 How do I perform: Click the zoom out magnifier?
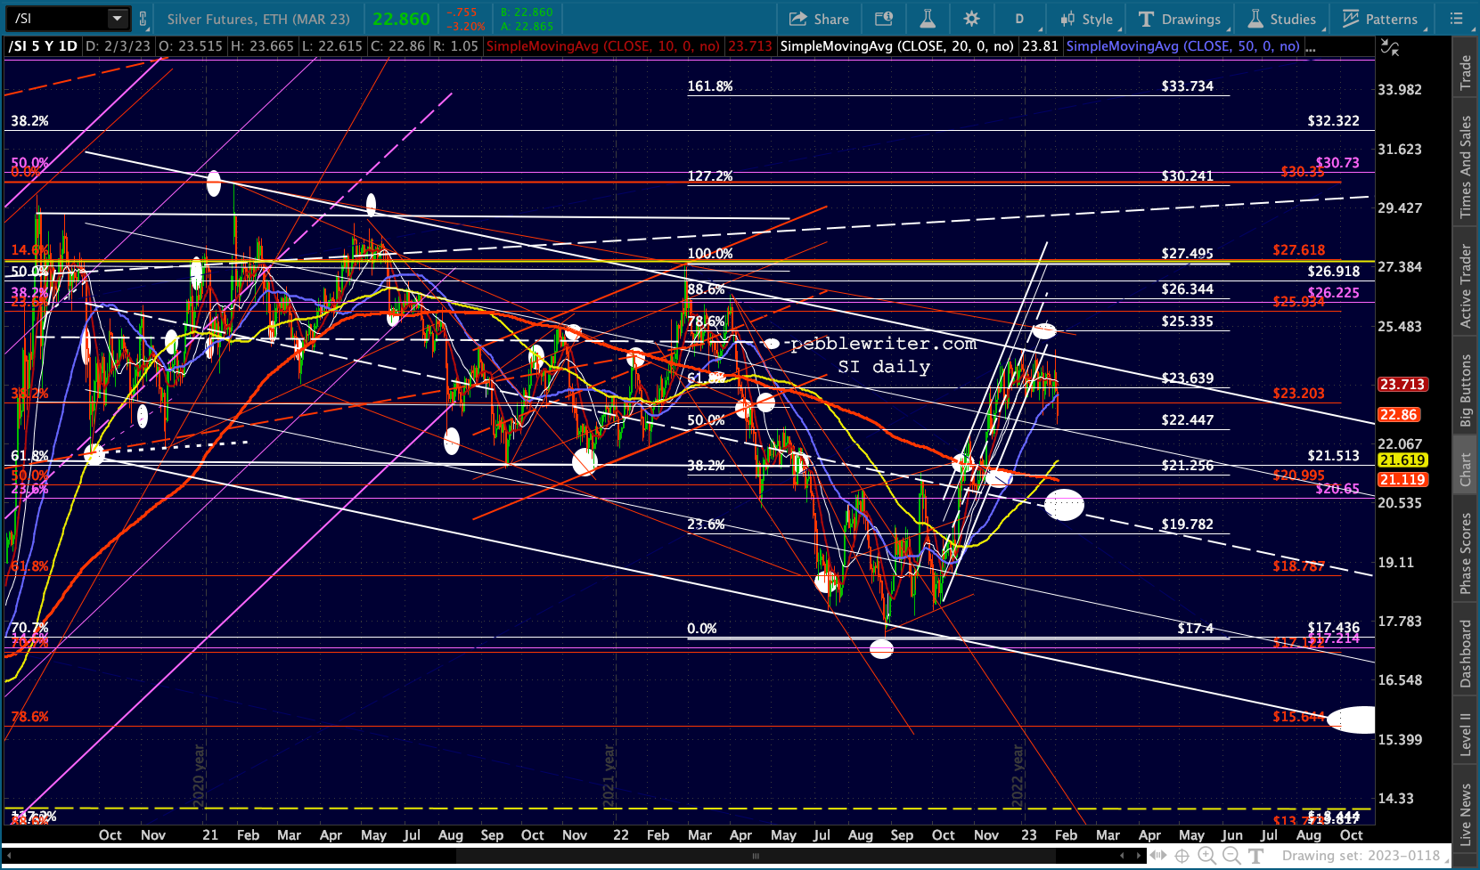[1231, 857]
